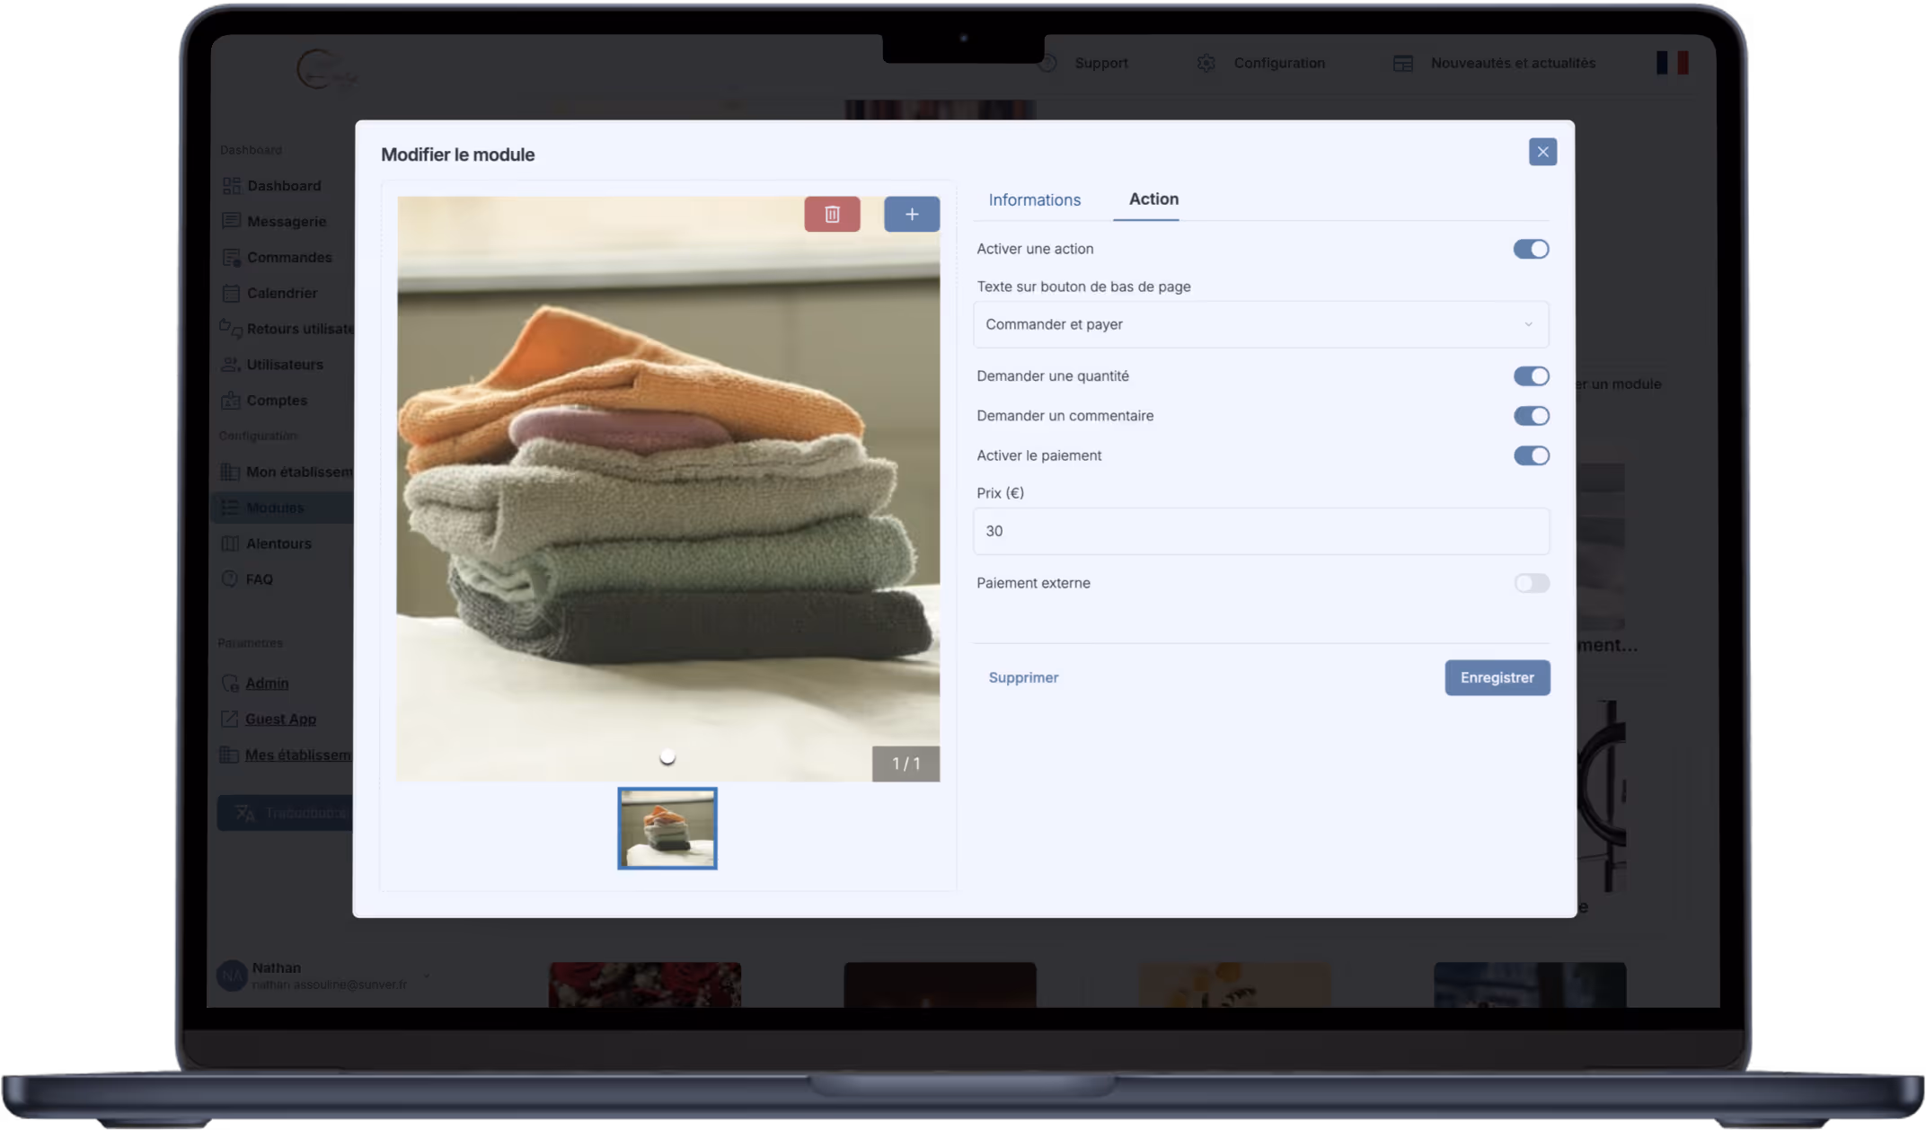Open Commandes in the sidebar
The image size is (1926, 1130).
point(289,257)
